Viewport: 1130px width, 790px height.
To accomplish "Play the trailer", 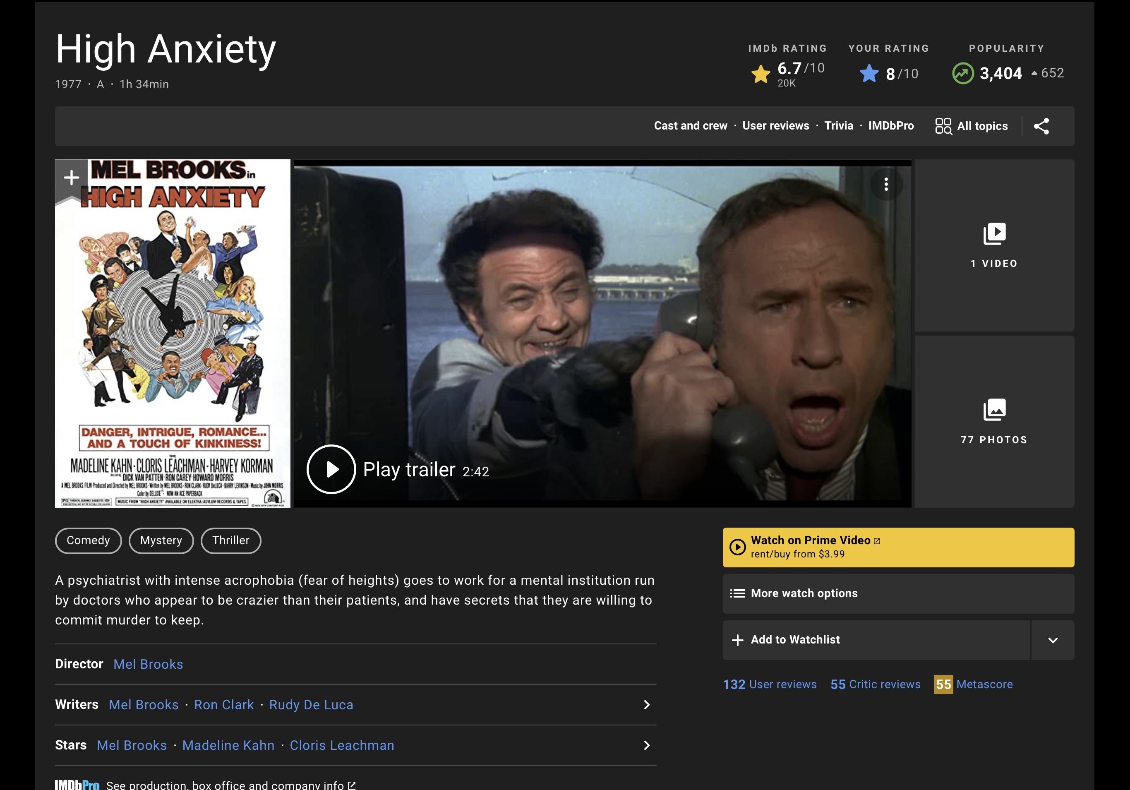I will point(331,469).
